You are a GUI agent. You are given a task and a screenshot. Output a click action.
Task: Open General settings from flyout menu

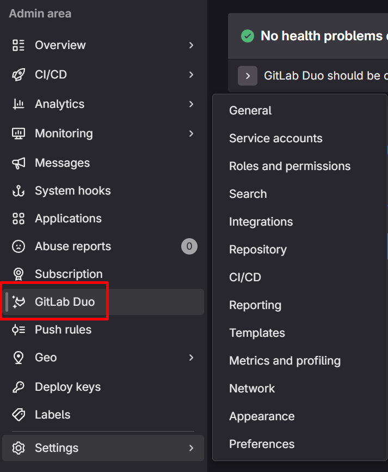pos(250,111)
